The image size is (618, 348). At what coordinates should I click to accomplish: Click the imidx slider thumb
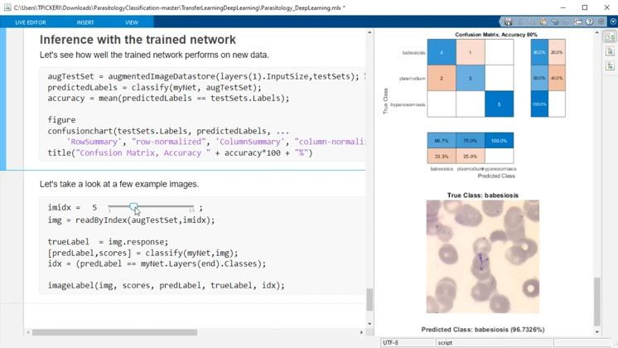133,206
